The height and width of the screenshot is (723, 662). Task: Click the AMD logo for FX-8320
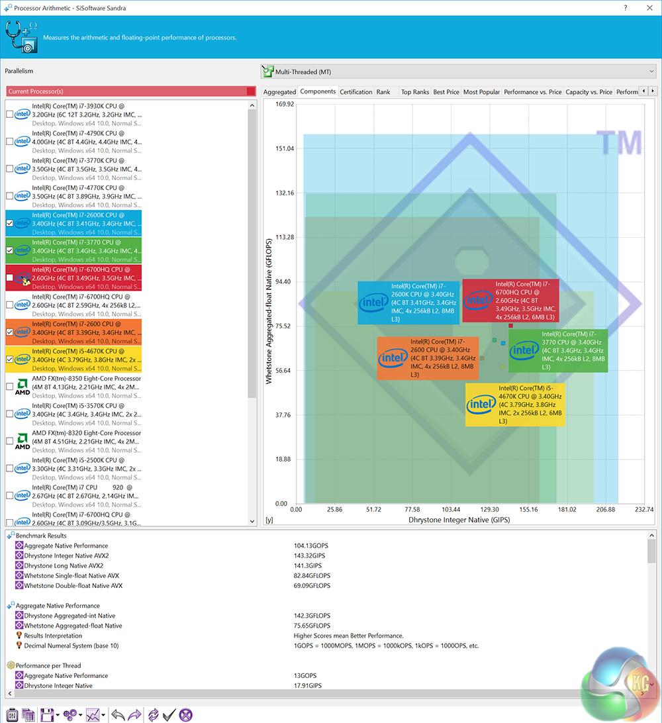coord(22,441)
